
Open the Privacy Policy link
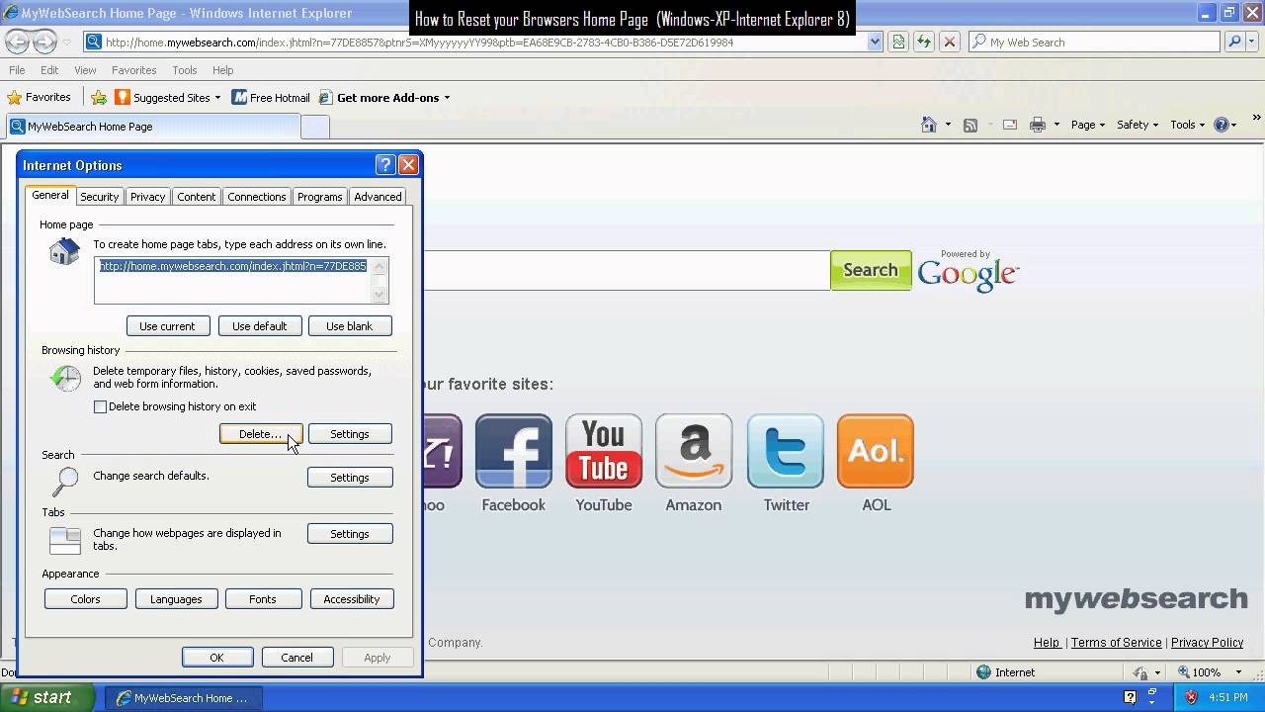coord(1207,643)
